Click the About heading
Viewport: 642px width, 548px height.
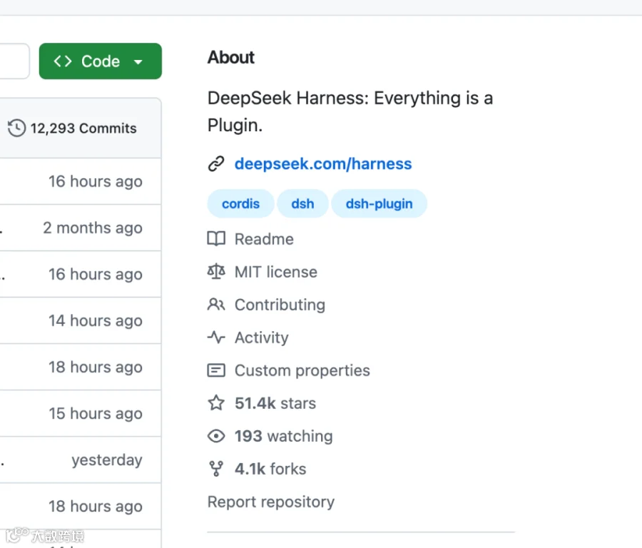tap(231, 57)
